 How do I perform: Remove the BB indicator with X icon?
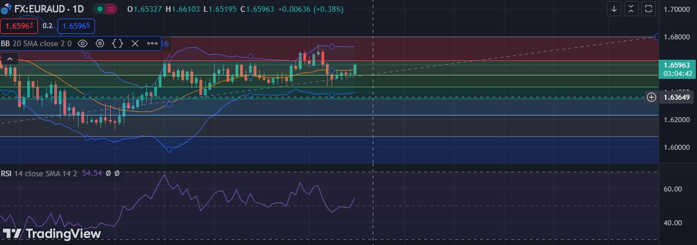[x=135, y=43]
